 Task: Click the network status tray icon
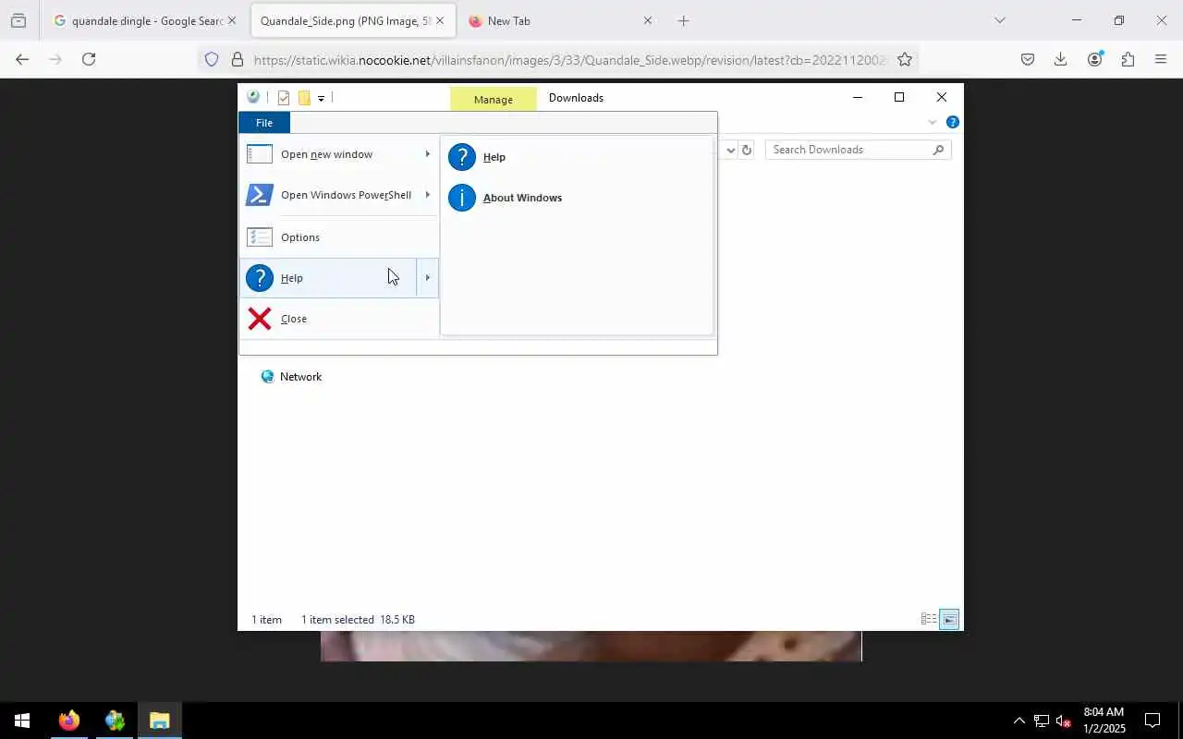[x=1042, y=721]
